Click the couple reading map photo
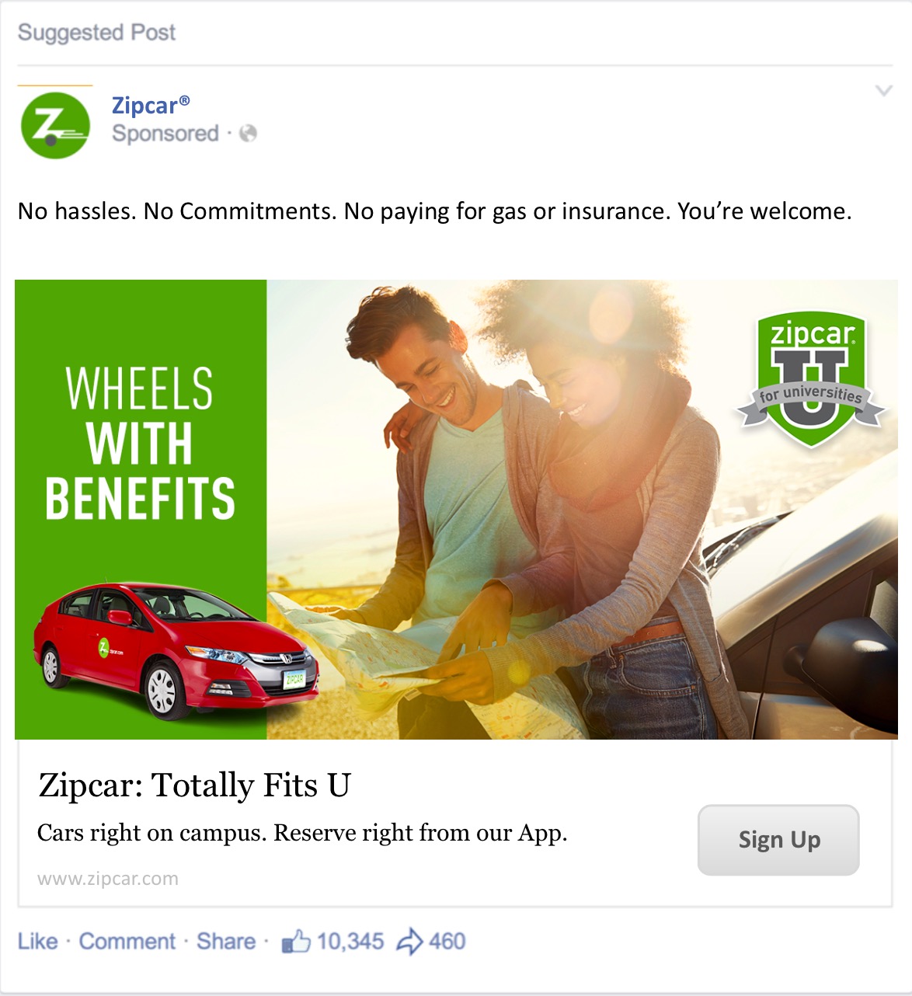 point(583,509)
